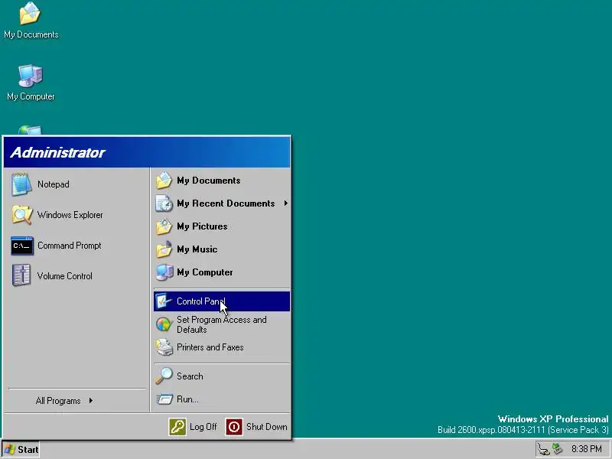
Task: Open Notepad icon in Start menu
Action: (x=21, y=184)
